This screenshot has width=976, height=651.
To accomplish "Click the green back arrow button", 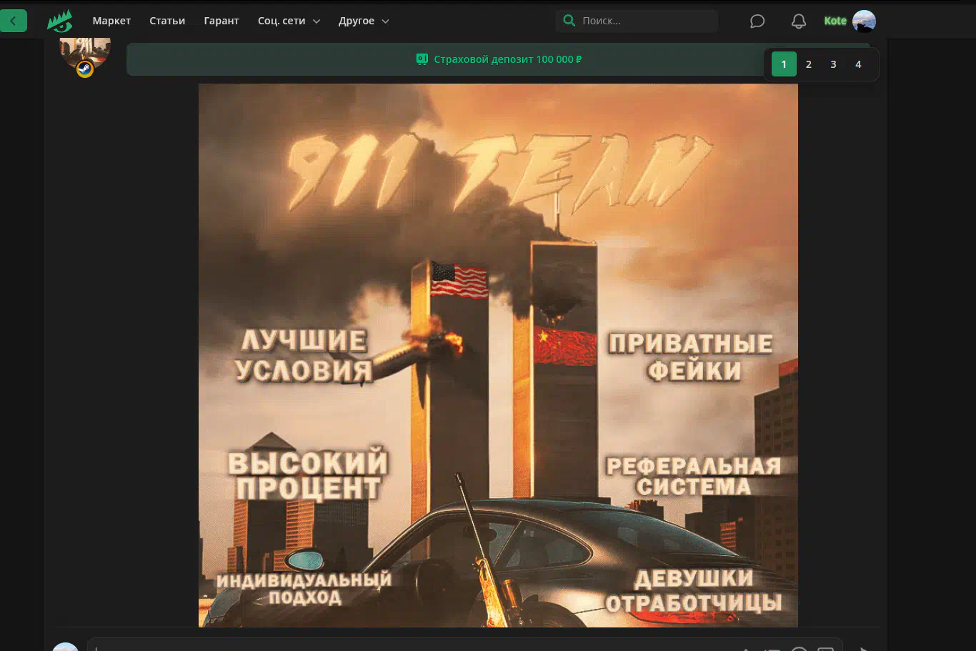I will (13, 21).
